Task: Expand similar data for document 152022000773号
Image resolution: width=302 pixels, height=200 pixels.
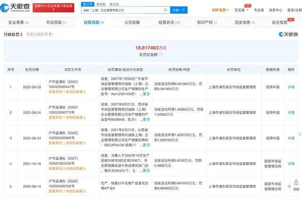Action: point(67,118)
